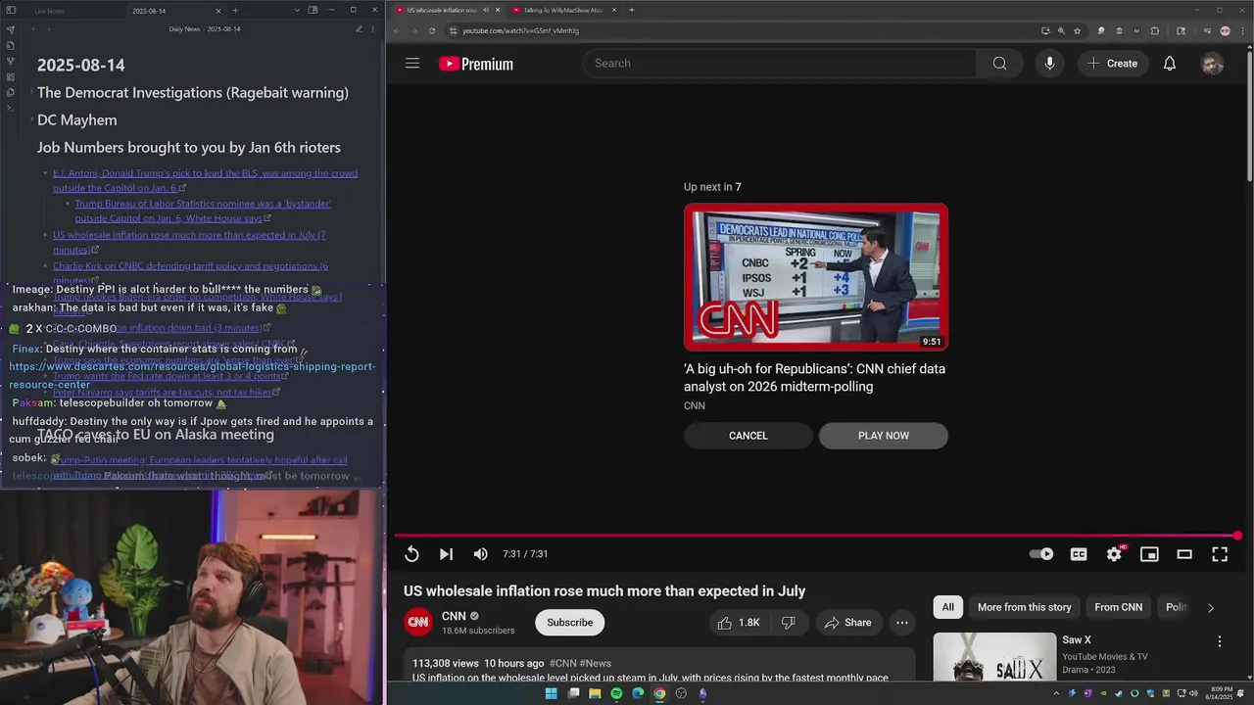Click #CNN hashtag in description
Viewport: 1254px width, 705px height.
562,663
